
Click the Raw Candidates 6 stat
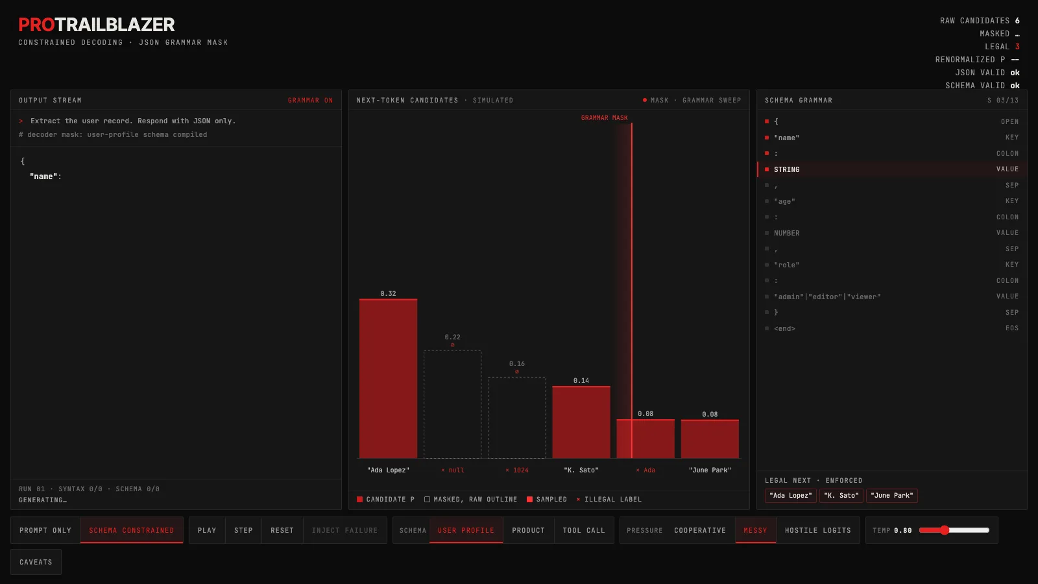980,21
